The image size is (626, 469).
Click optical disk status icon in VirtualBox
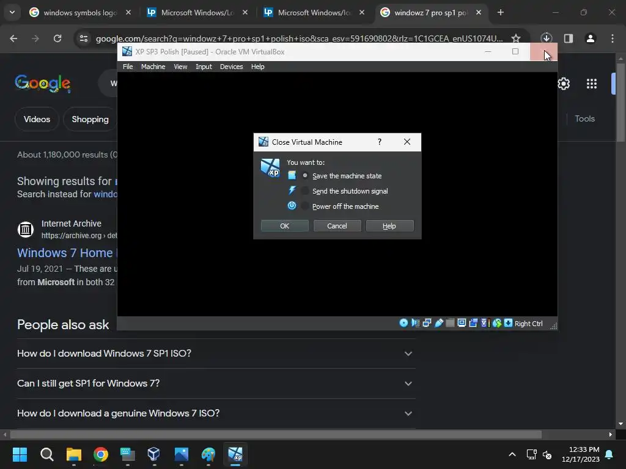403,323
